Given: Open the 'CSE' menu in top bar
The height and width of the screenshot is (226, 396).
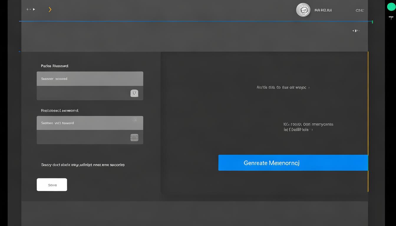Looking at the screenshot, I should 360,10.
